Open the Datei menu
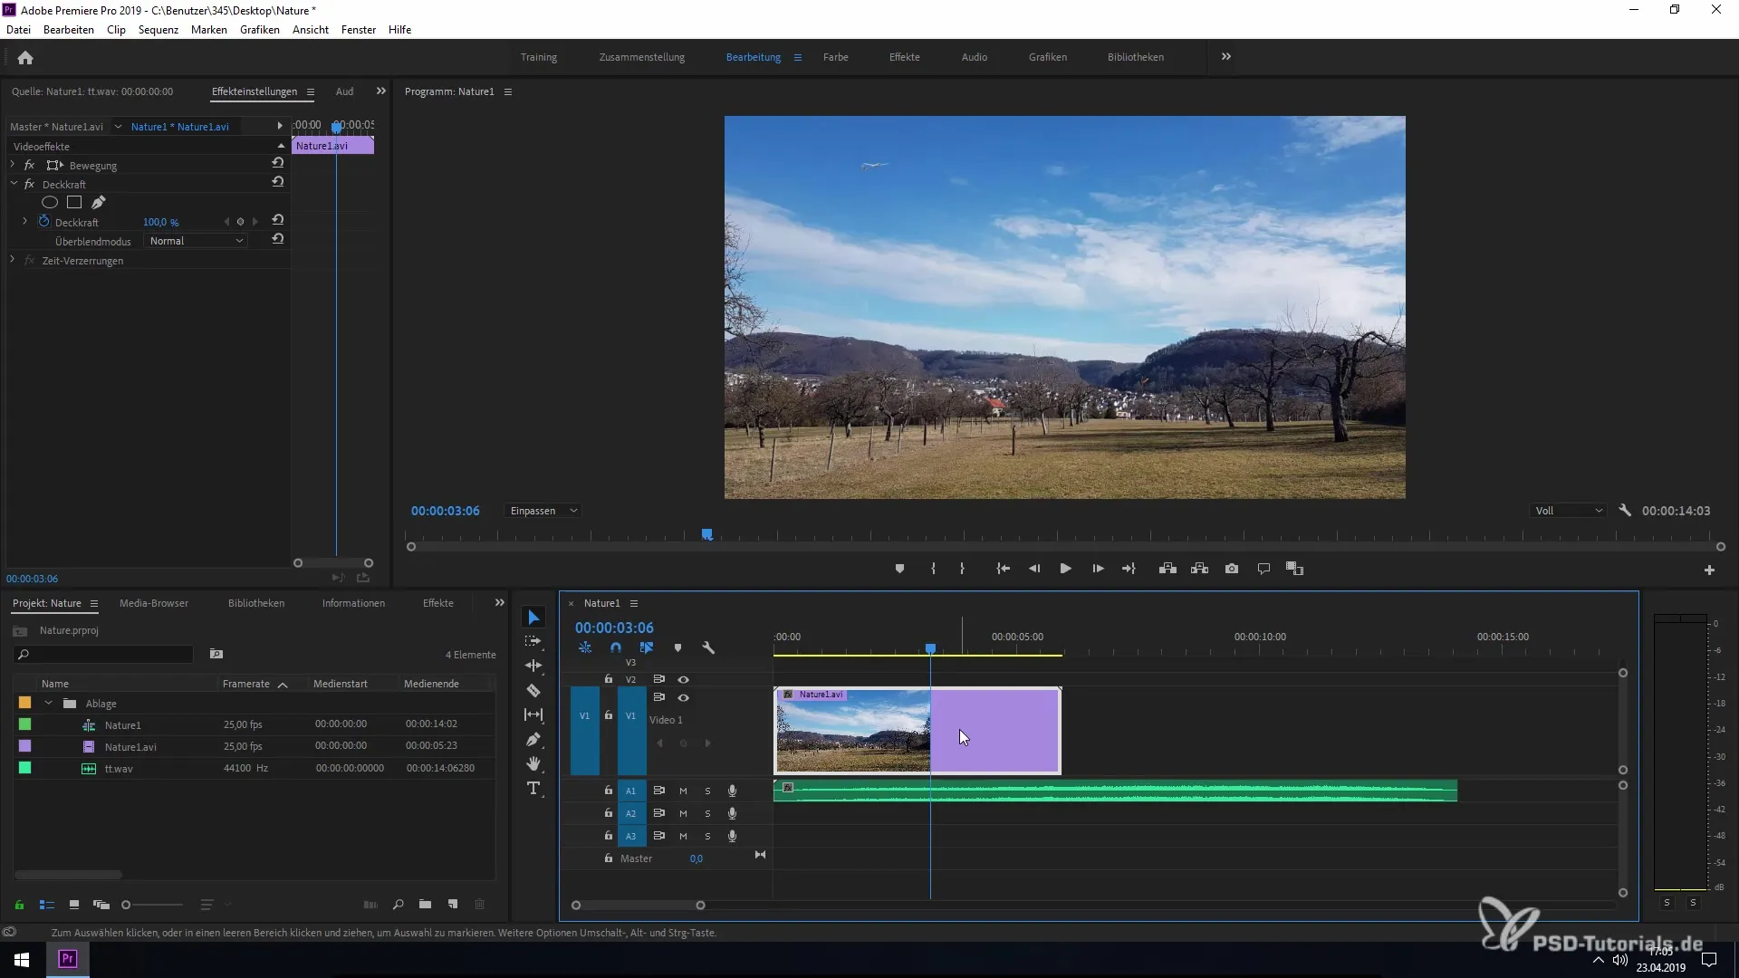 click(x=18, y=30)
